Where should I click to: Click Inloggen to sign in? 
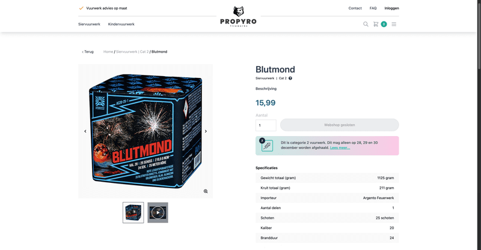pos(392,8)
